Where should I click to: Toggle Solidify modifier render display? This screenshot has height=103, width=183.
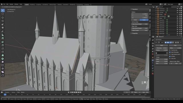[x=166, y=43]
